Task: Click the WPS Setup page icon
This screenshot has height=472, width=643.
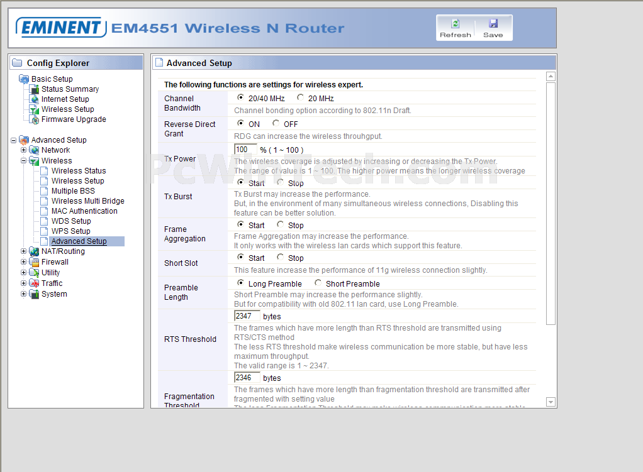Action: 44,231
